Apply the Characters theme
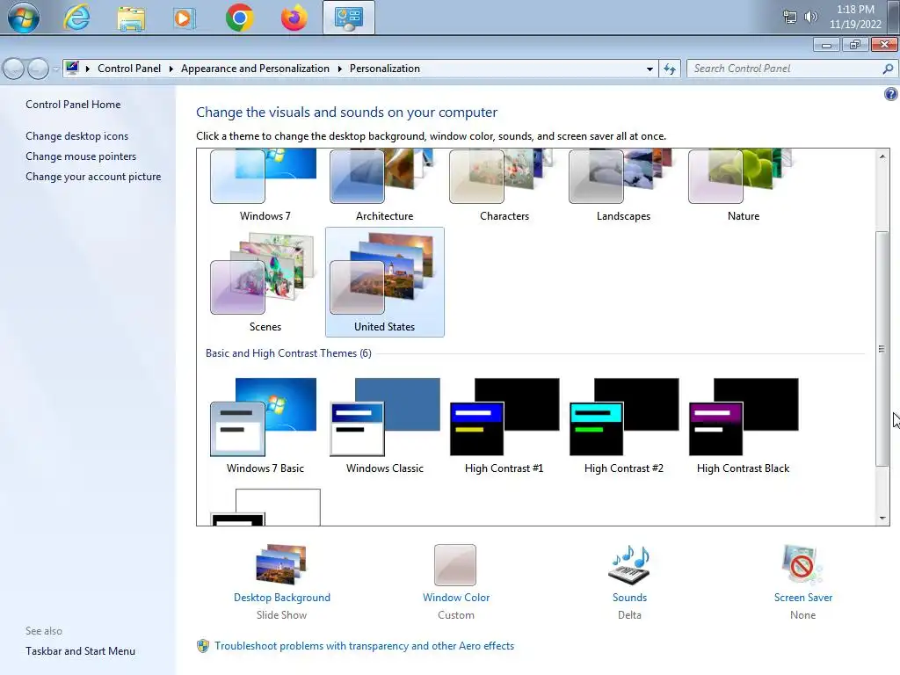This screenshot has width=900, height=675. coord(504,185)
